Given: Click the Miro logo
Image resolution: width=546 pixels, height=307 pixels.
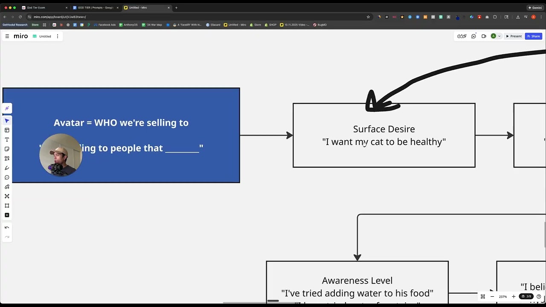Looking at the screenshot, I should click(x=21, y=36).
